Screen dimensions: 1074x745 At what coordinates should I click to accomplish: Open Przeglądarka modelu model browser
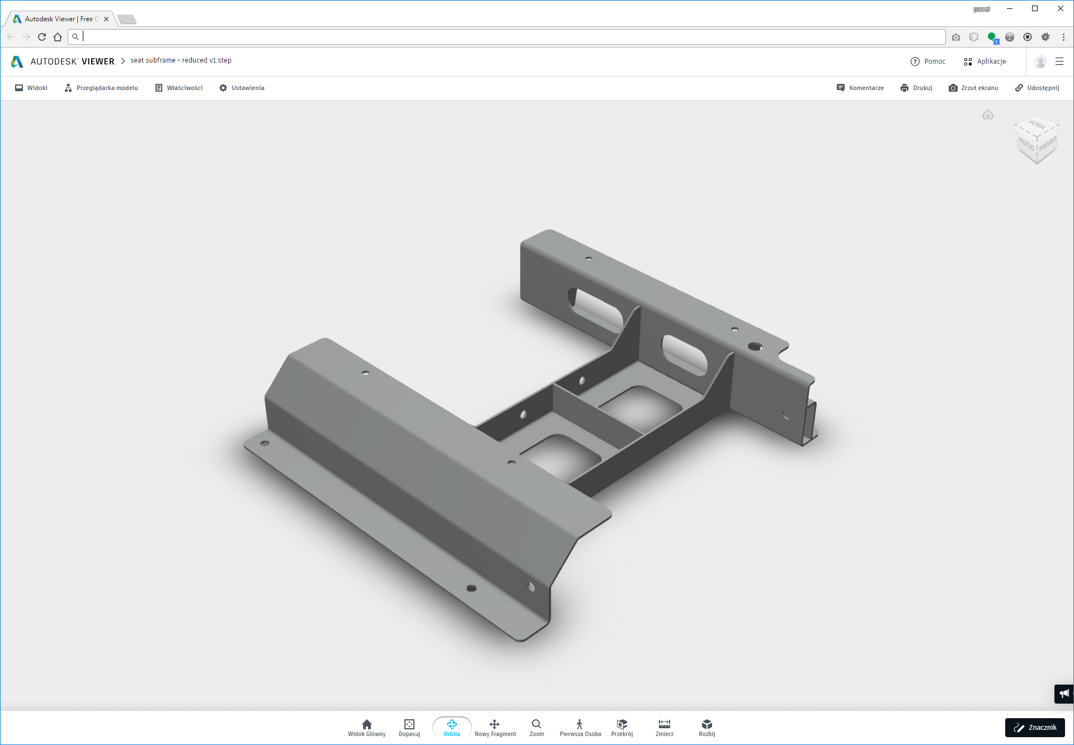[101, 88]
